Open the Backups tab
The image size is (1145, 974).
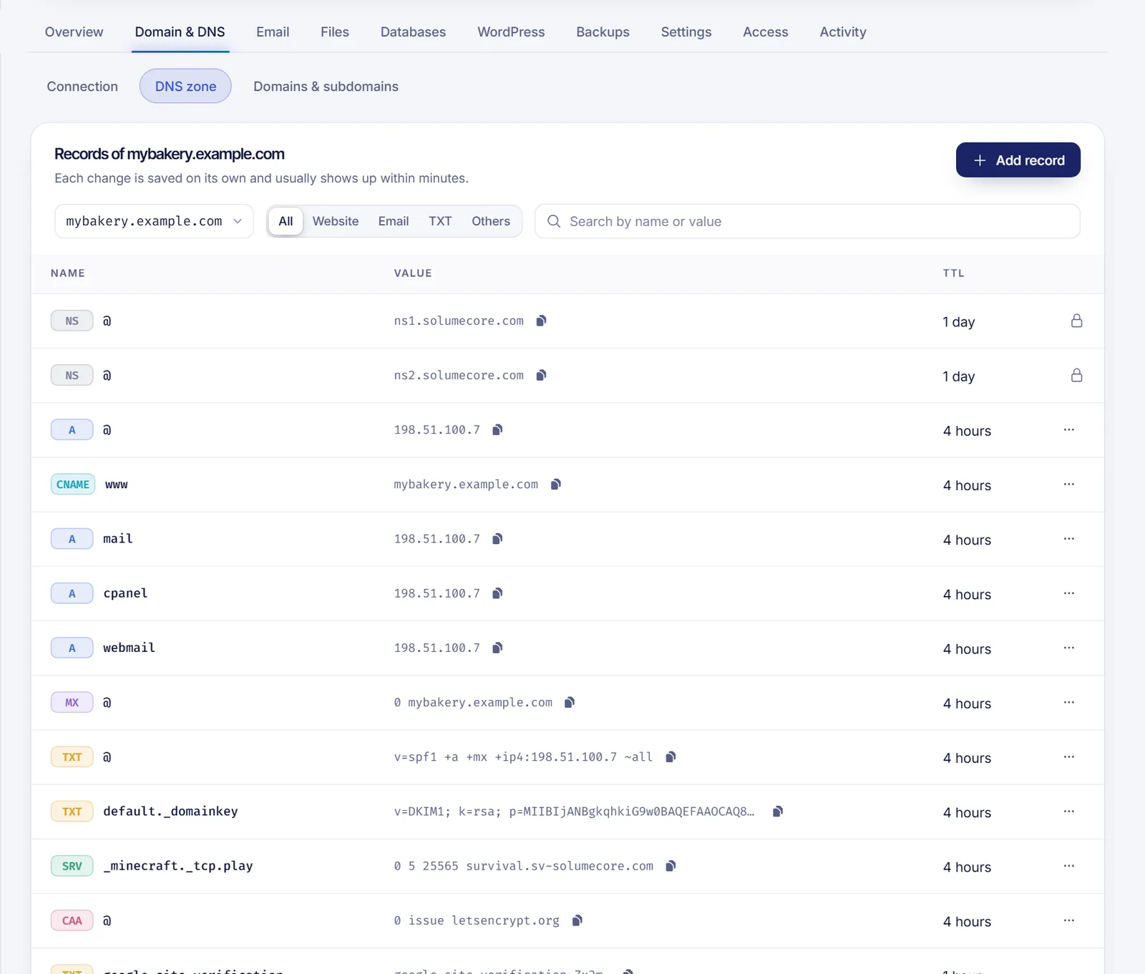tap(603, 32)
